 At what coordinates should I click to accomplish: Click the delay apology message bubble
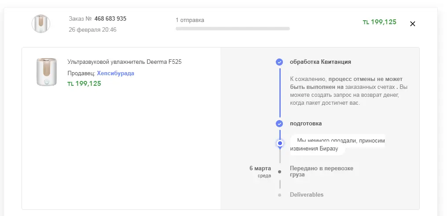tap(337, 144)
